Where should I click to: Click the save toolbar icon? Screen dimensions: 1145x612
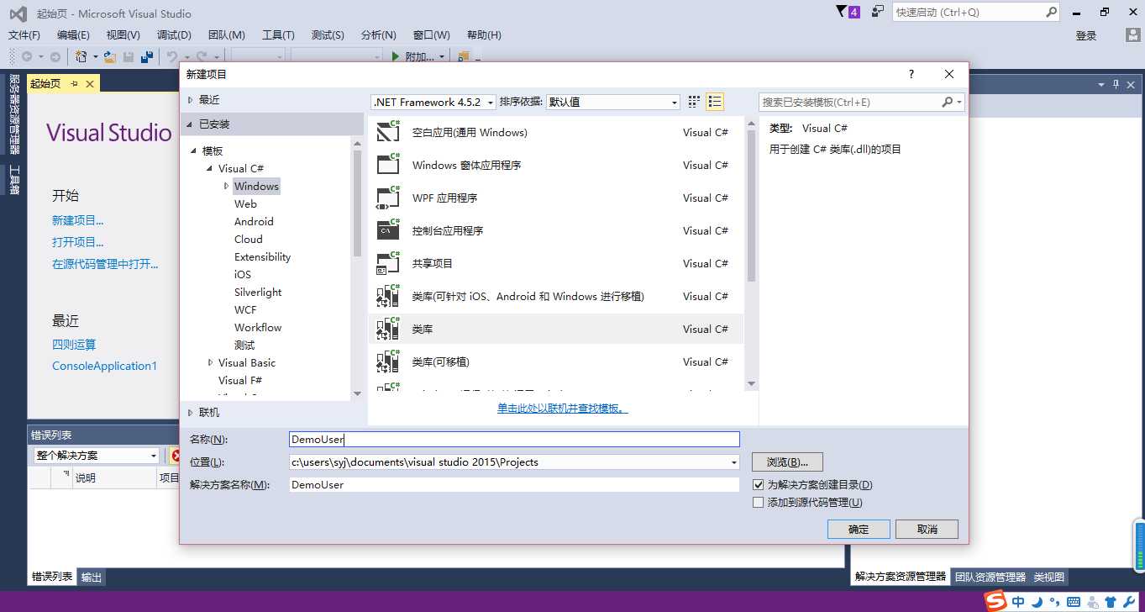(129, 56)
